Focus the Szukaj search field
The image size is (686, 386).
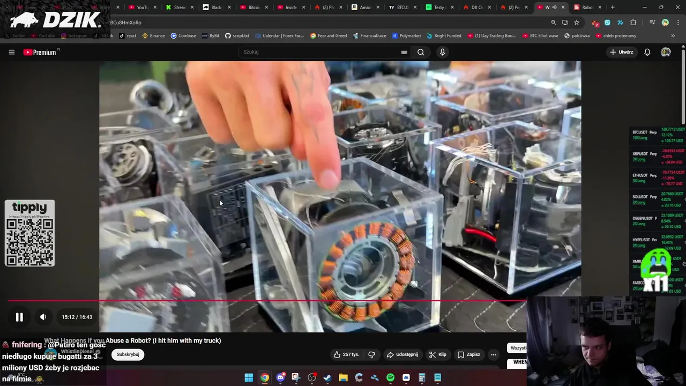point(324,52)
